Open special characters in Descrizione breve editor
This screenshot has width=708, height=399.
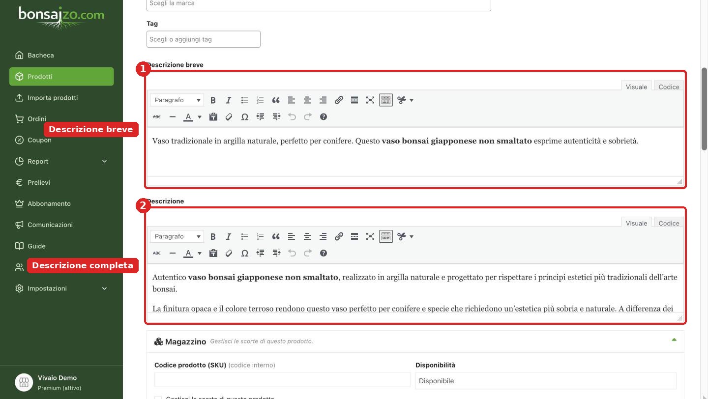[x=244, y=117]
